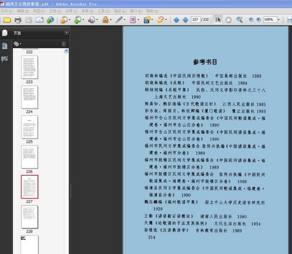Screen dimensions: 292x254
Task: Open the 帮助(H) menu
Action: point(152,11)
